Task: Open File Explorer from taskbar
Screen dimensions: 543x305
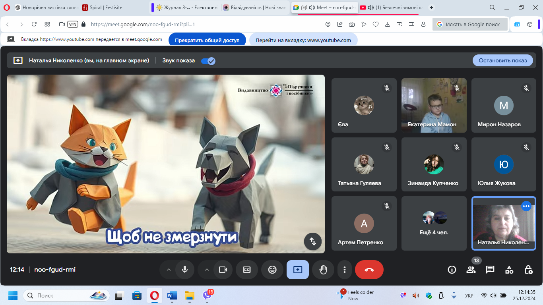Action: pos(190,295)
